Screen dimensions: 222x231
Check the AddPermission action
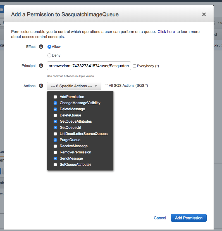click(55, 97)
